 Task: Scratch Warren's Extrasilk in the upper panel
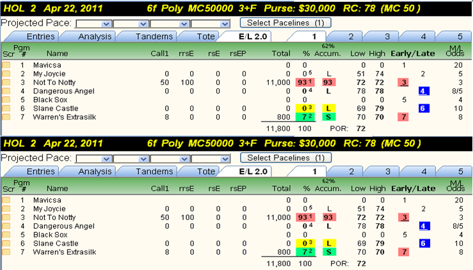click(x=6, y=117)
